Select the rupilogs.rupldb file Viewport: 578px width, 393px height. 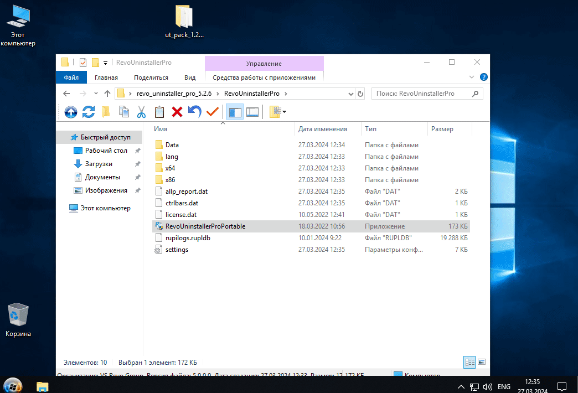pyautogui.click(x=311, y=238)
